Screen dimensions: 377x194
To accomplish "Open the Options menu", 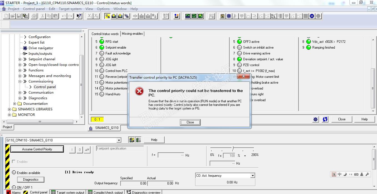I will pos(103,9).
